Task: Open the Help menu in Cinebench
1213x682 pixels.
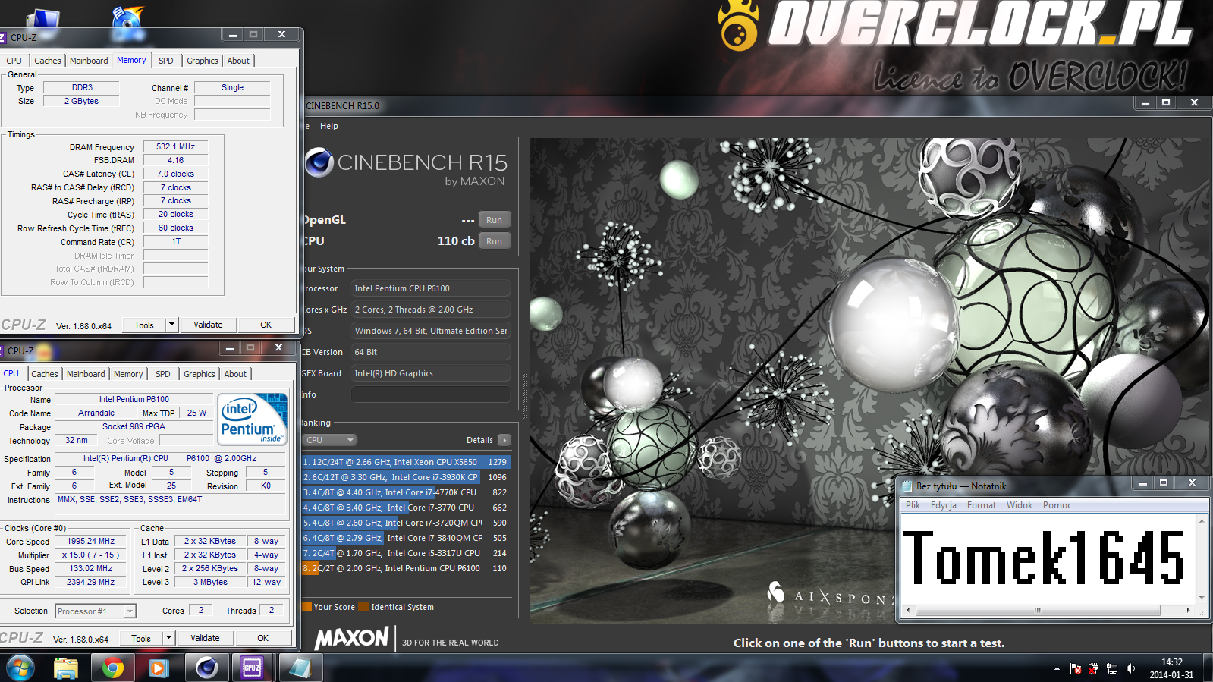Action: click(x=329, y=126)
